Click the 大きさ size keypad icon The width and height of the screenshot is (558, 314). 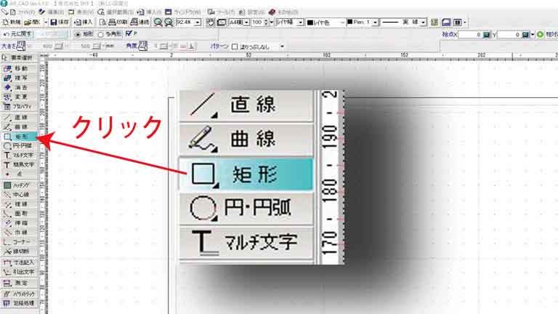21,46
